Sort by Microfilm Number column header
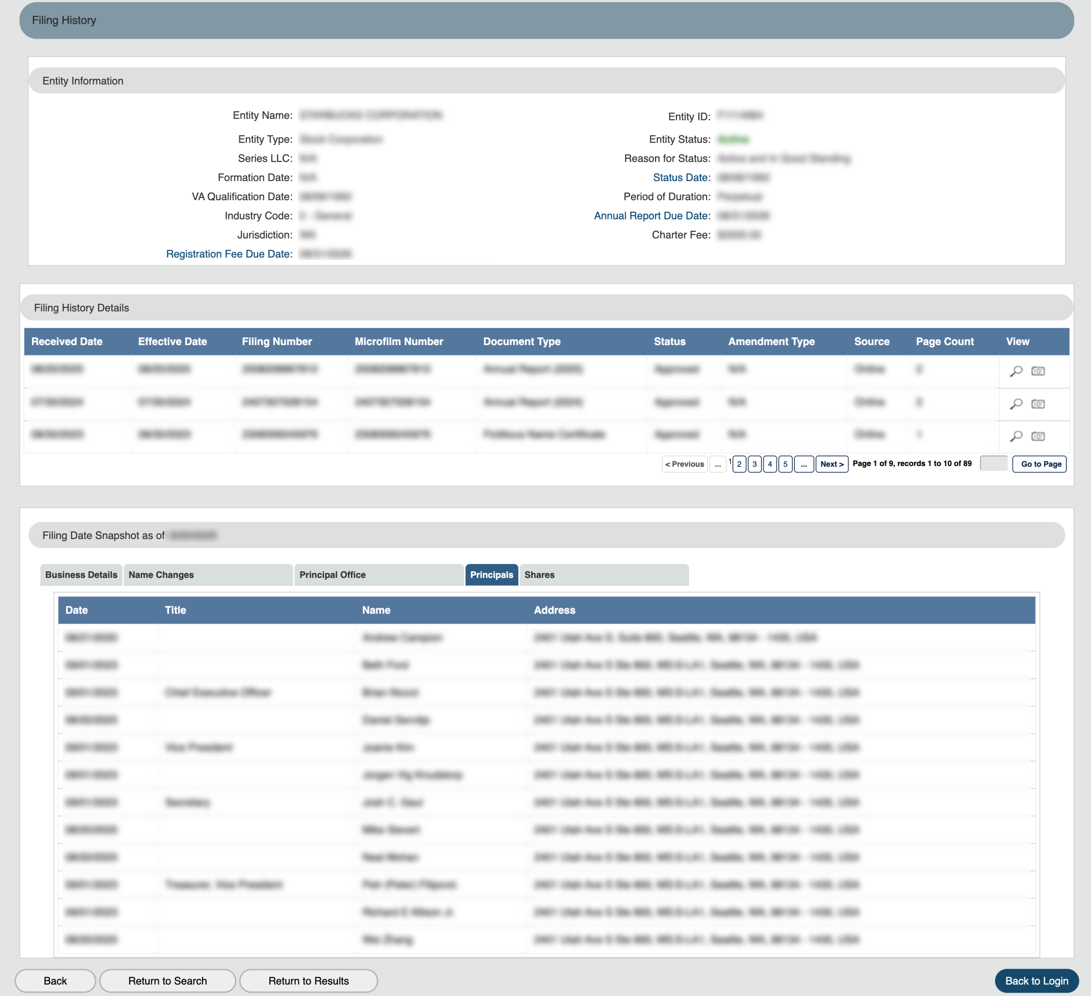This screenshot has width=1091, height=996. (x=399, y=341)
